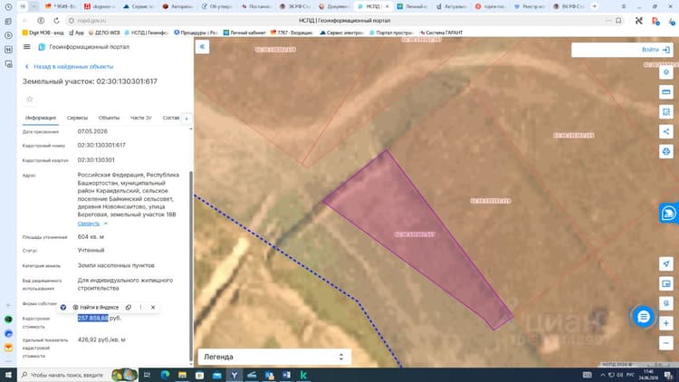Zoom in the map with plus
679x382 pixels.
click(x=666, y=323)
